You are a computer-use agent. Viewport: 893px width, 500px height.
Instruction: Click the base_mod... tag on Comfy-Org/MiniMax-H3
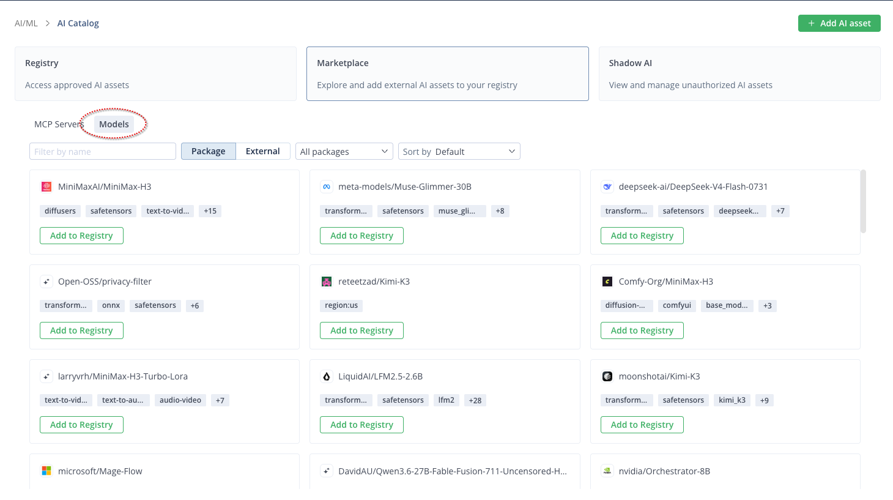coord(727,305)
